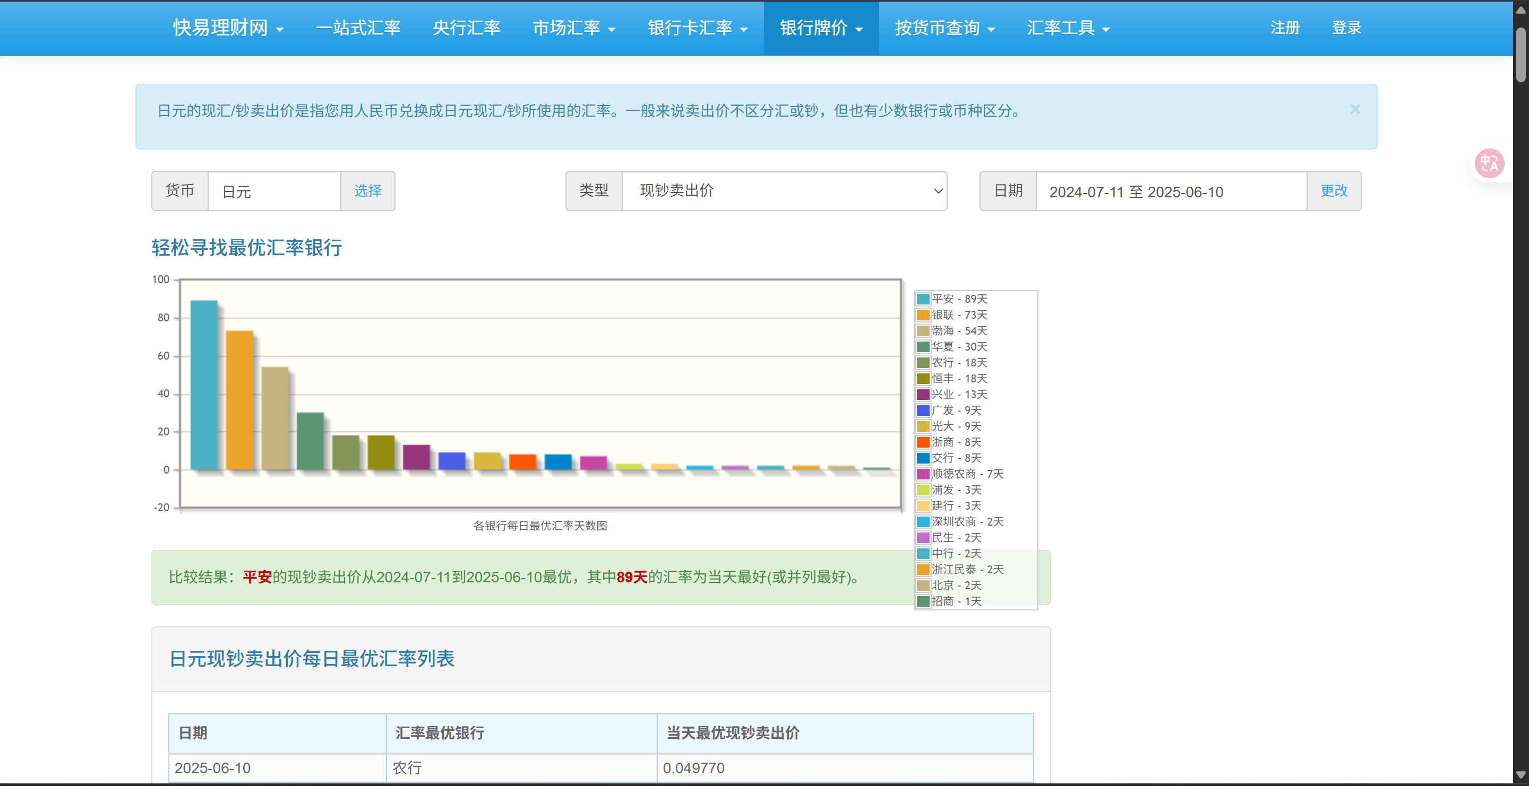1529x786 pixels.
Task: Click the 注册 link
Action: click(1284, 28)
